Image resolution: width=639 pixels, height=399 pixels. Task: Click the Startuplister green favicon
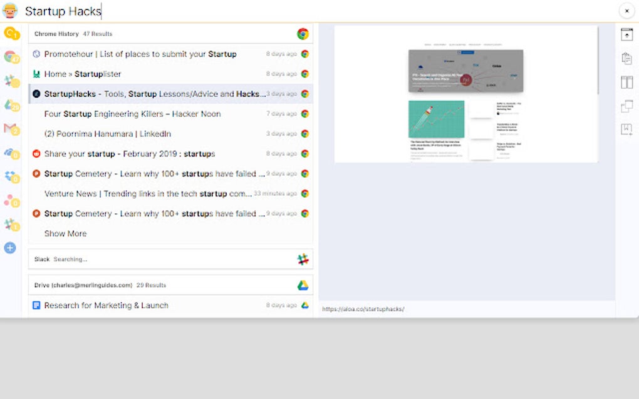(x=36, y=74)
